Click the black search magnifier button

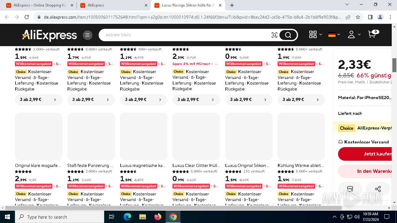tap(288, 35)
